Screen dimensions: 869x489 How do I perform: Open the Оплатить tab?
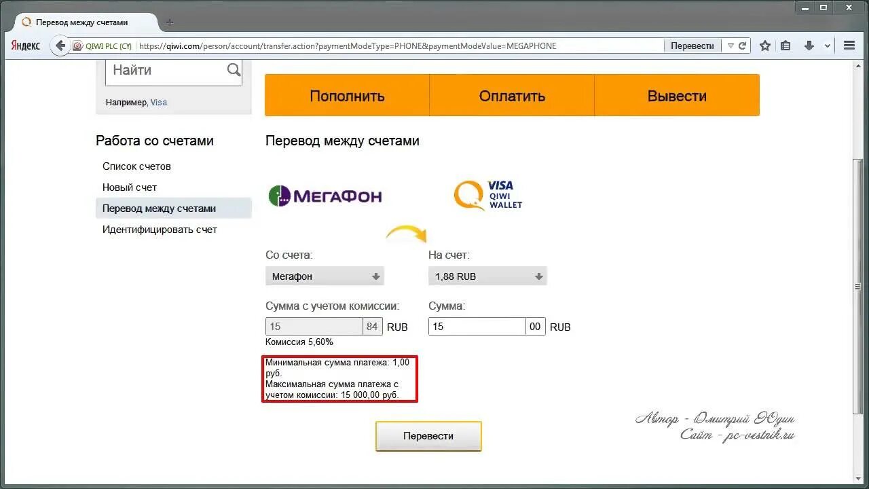(512, 96)
